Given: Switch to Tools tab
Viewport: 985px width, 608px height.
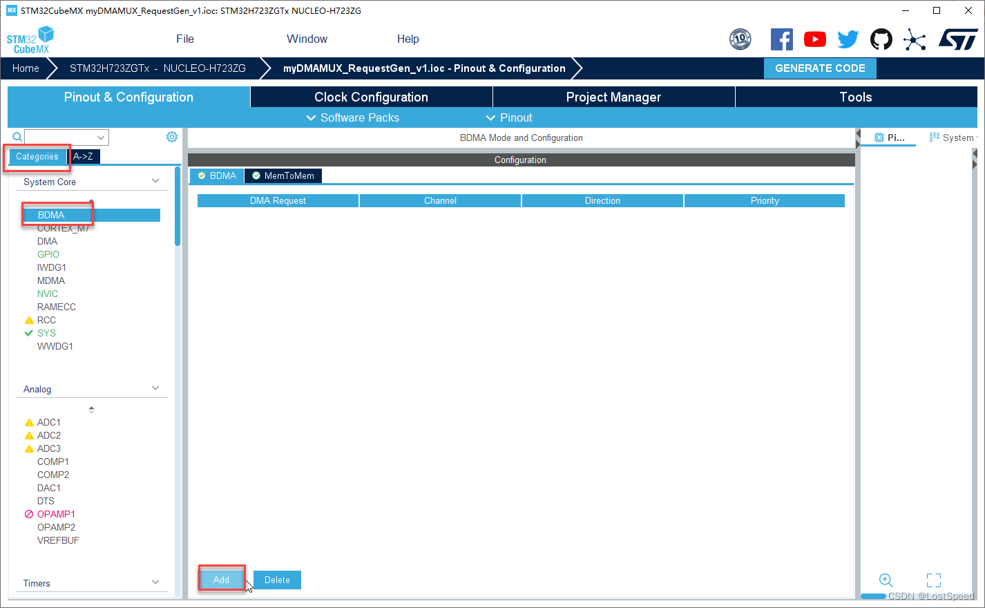Looking at the screenshot, I should (856, 97).
